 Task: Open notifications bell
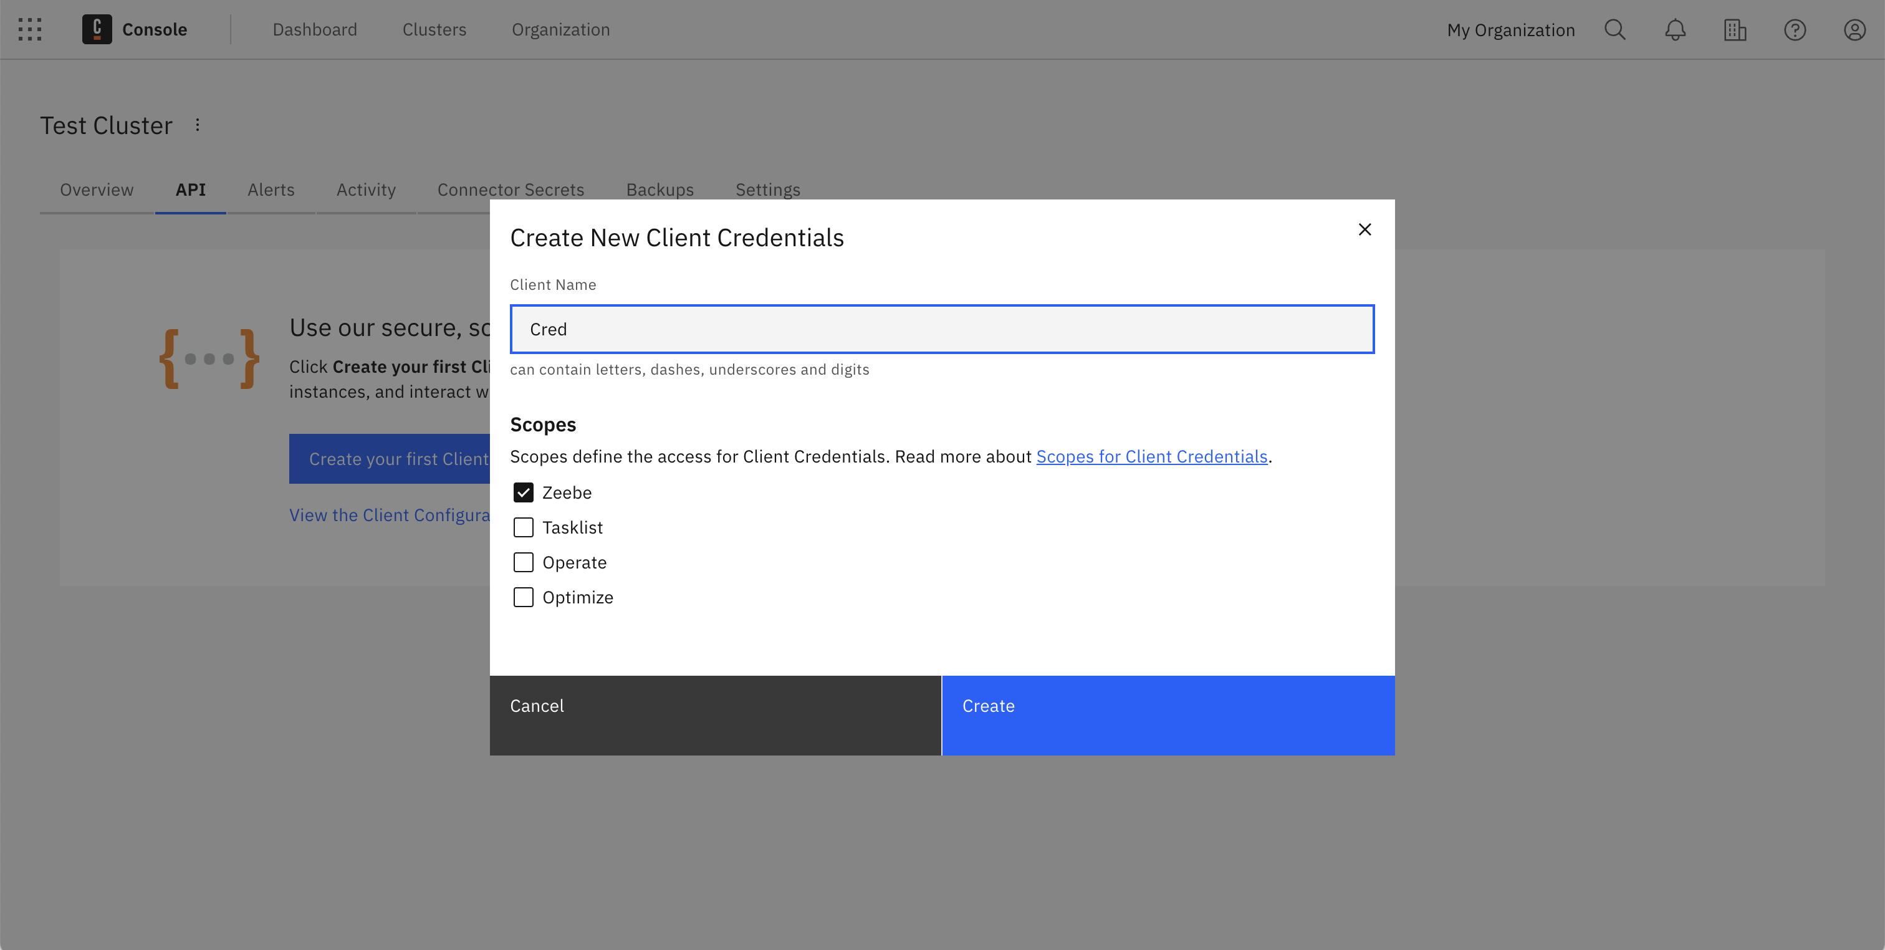pos(1675,29)
